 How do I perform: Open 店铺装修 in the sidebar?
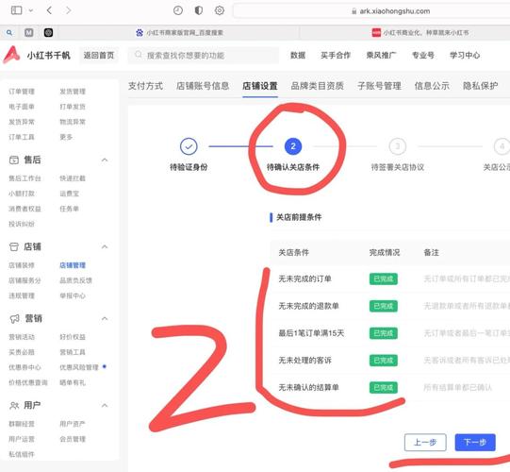point(22,265)
